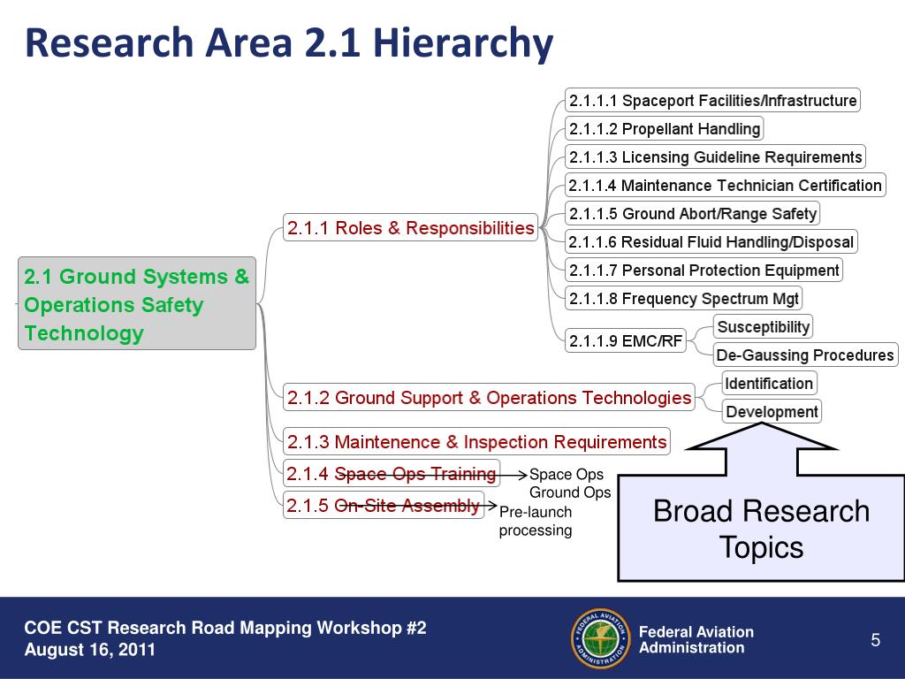Select 2.1.3 Maintenence & Inspection Requirements node
Screen dimensions: 905x679
476,441
